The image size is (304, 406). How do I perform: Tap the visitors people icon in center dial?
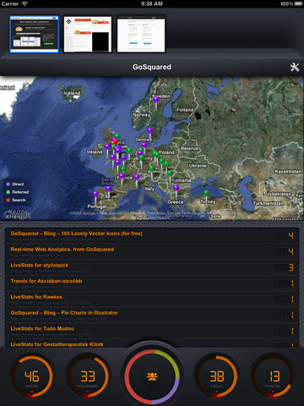click(152, 376)
